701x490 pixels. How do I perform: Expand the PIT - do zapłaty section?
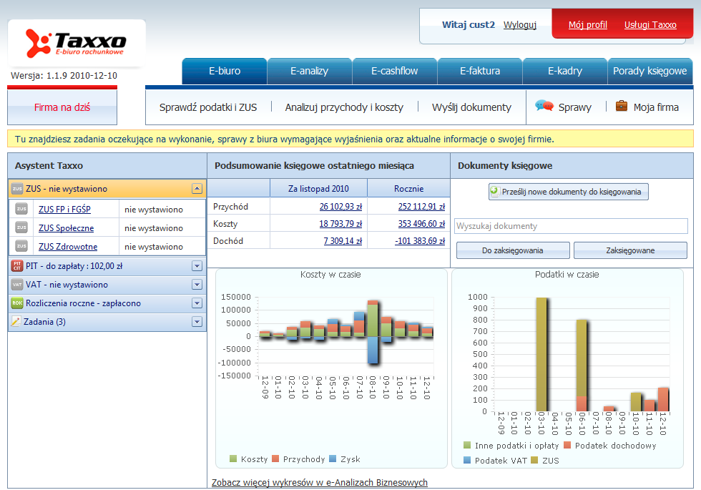click(x=197, y=266)
